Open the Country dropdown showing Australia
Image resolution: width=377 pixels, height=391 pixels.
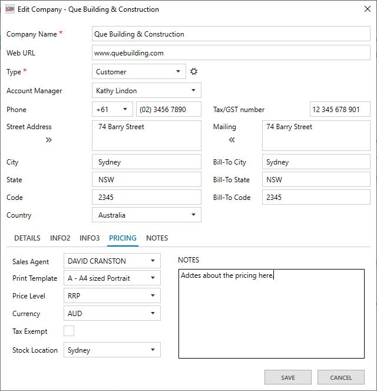[x=147, y=215]
